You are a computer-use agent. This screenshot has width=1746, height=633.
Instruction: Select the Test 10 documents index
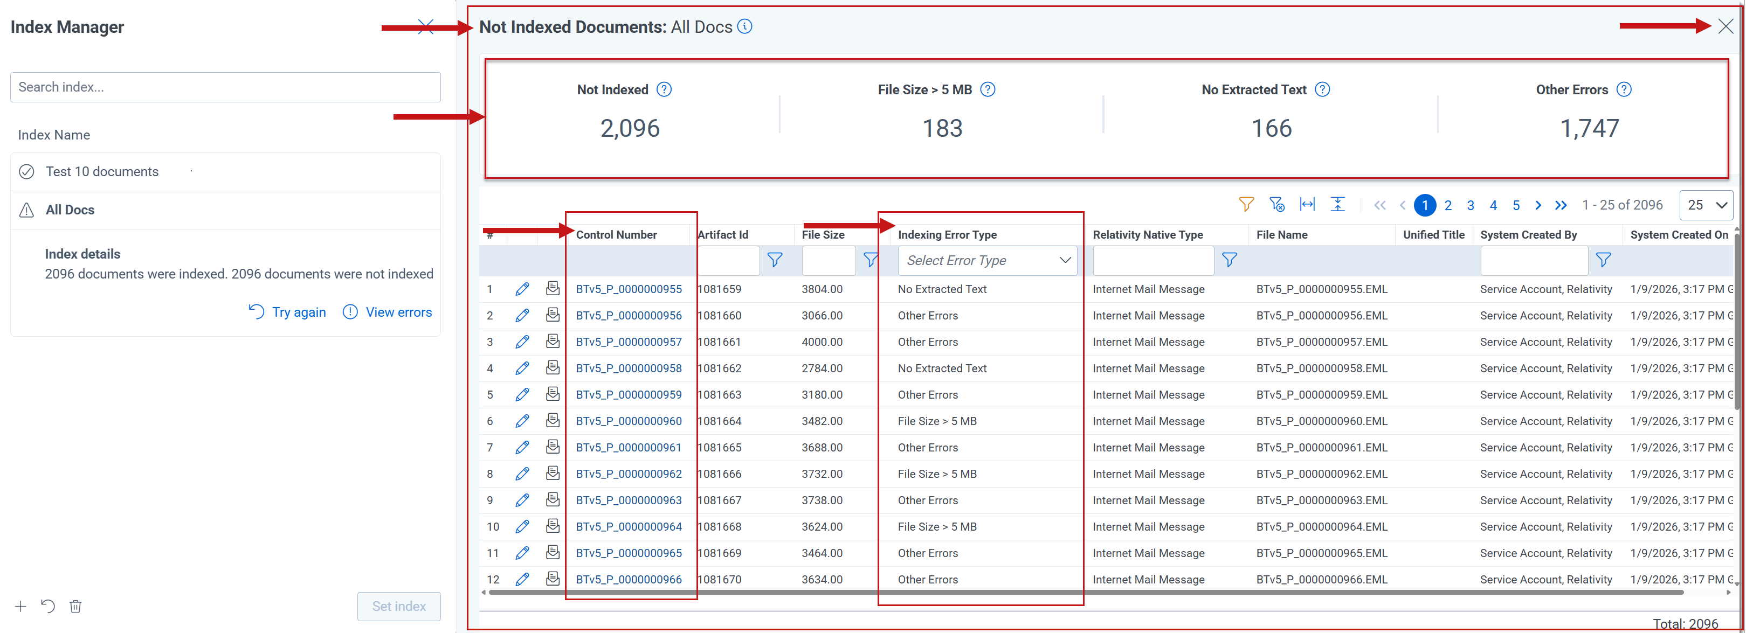coord(102,171)
